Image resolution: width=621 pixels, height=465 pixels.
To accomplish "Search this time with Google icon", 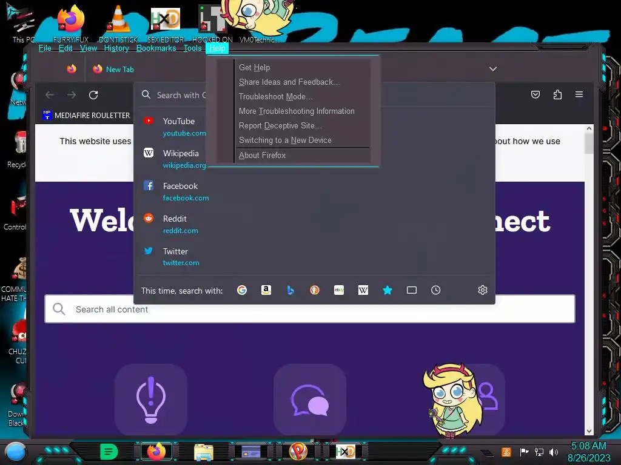I will tap(242, 290).
